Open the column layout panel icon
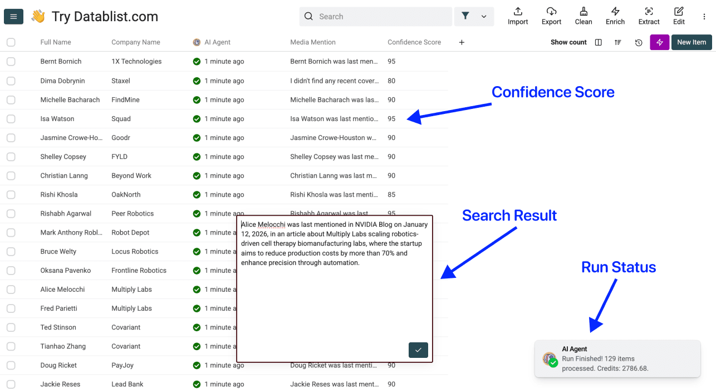Image resolution: width=716 pixels, height=389 pixels. (598, 42)
